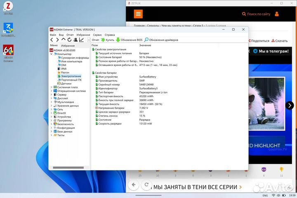Click the Поделиться share link
Viewport: 297px width, 198px height.
(258, 41)
